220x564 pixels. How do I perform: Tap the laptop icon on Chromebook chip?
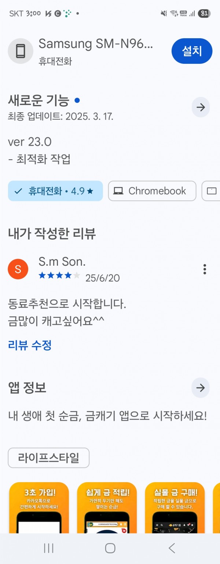point(118,191)
